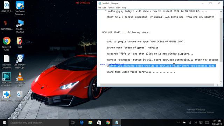The image size is (224, 126).
Task: Open Notepad Format menu
Action: 111,8
